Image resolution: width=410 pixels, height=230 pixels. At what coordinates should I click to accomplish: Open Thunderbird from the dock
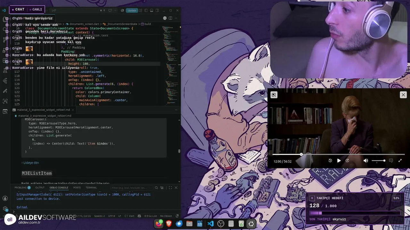click(x=179, y=224)
